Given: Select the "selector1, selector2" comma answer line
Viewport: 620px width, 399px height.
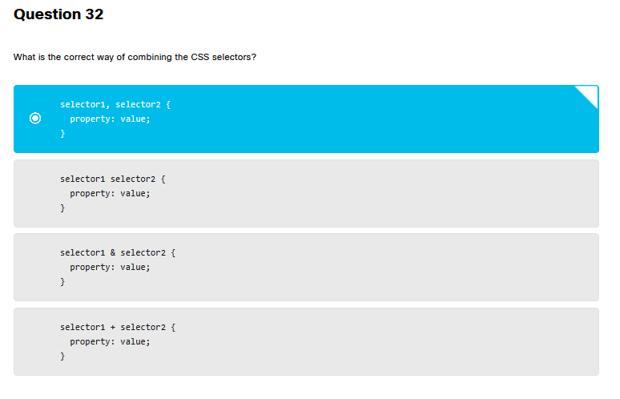Looking at the screenshot, I should [115, 104].
